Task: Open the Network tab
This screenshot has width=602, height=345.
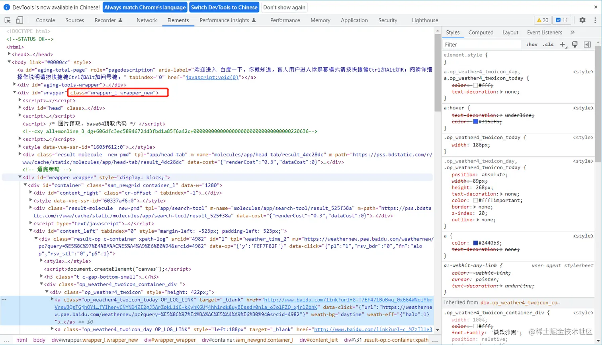Action: 147,20
